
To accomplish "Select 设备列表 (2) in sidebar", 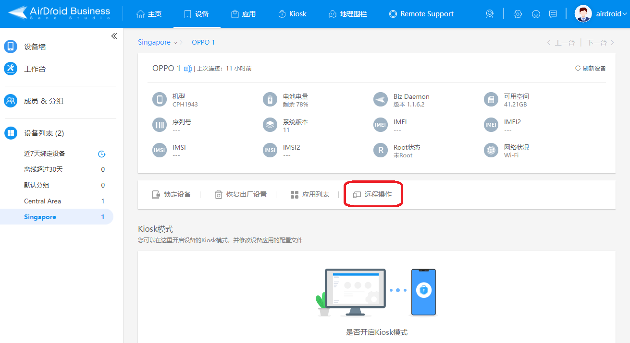I will (44, 133).
